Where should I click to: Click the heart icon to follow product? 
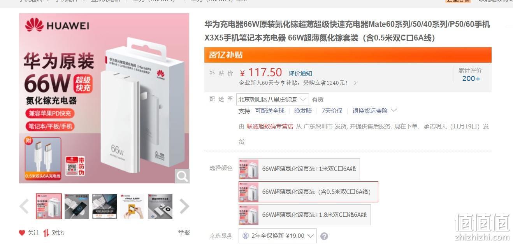coord(22,233)
